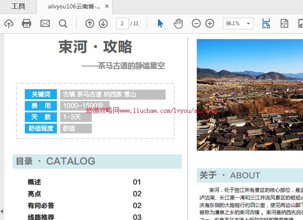Click the page number input field

coord(122,24)
